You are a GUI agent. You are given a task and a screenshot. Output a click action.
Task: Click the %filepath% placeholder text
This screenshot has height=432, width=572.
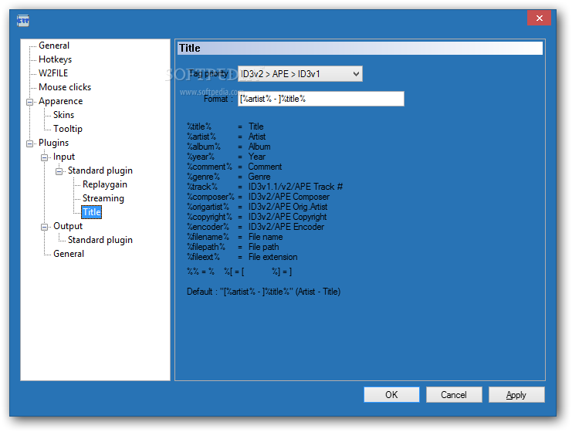pos(206,247)
